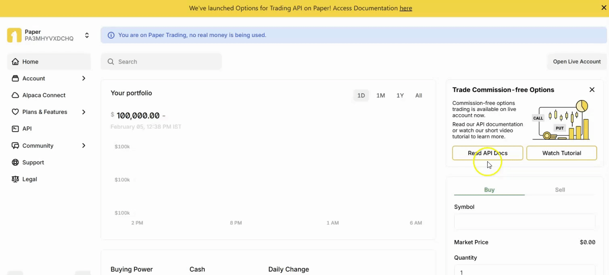The width and height of the screenshot is (609, 275).
Task: Open Community in the sidebar
Action: pos(49,146)
